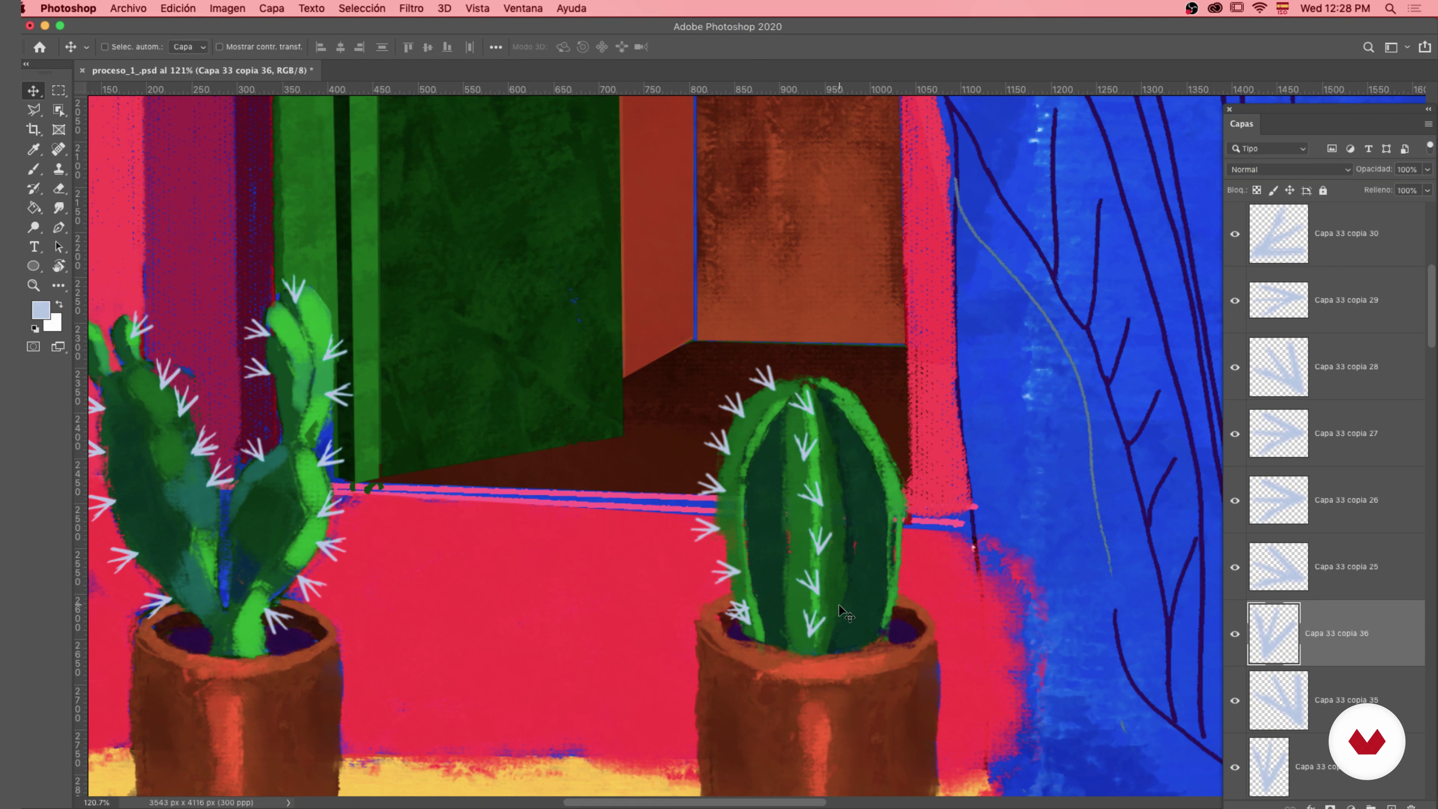Hide layer Capa 33 copia 29
This screenshot has height=809, width=1438.
click(x=1235, y=300)
